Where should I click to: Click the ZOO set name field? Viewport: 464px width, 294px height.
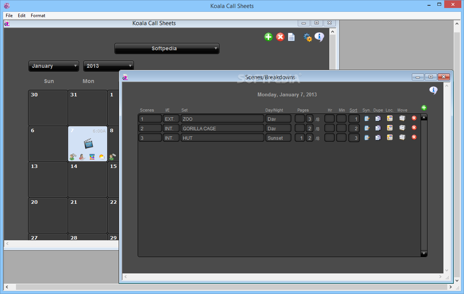tap(222, 119)
